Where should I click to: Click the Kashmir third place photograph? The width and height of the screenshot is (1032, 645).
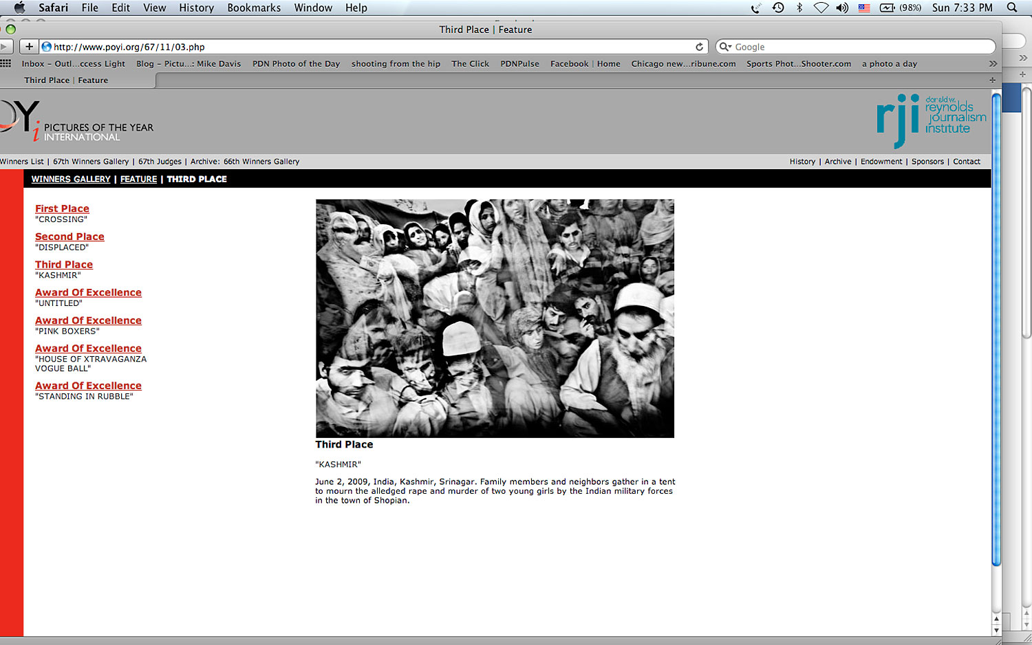[x=495, y=318]
